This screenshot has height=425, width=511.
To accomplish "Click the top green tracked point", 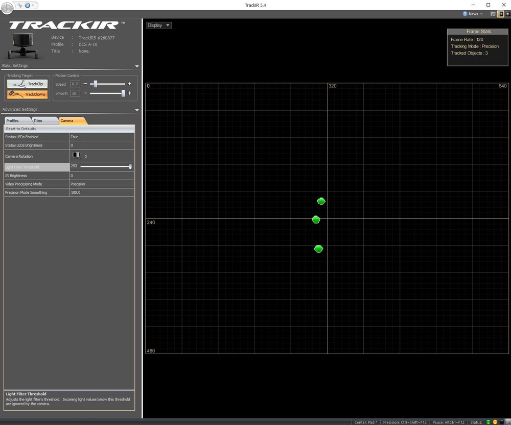I will (x=321, y=201).
